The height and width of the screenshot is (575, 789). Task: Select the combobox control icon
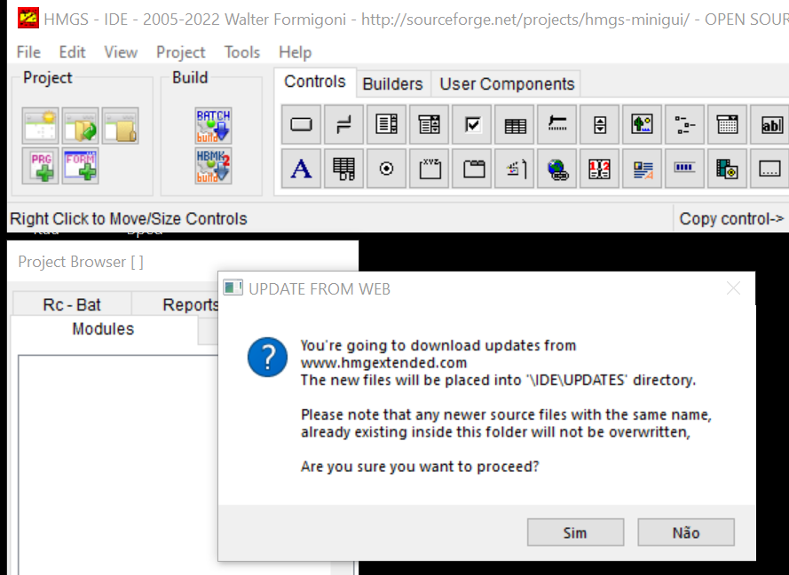coord(429,124)
